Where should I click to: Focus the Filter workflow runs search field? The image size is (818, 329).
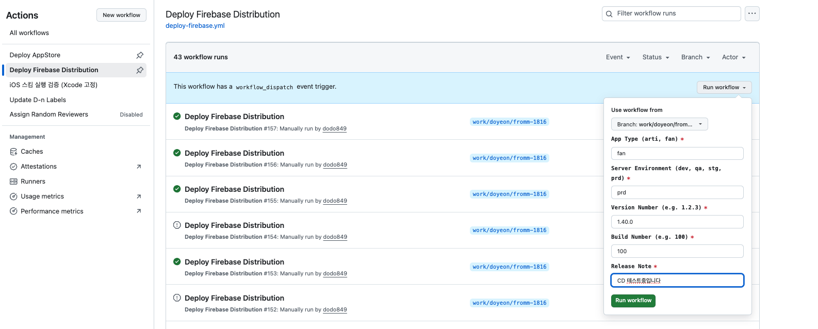click(672, 13)
